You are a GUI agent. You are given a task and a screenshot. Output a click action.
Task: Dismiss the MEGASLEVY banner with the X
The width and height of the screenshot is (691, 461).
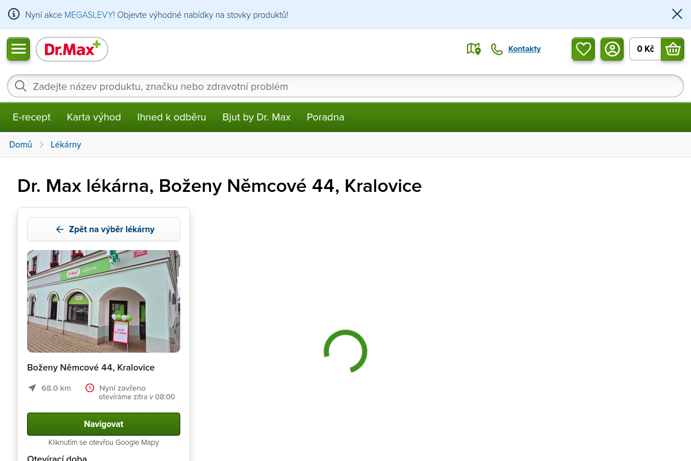tap(677, 14)
